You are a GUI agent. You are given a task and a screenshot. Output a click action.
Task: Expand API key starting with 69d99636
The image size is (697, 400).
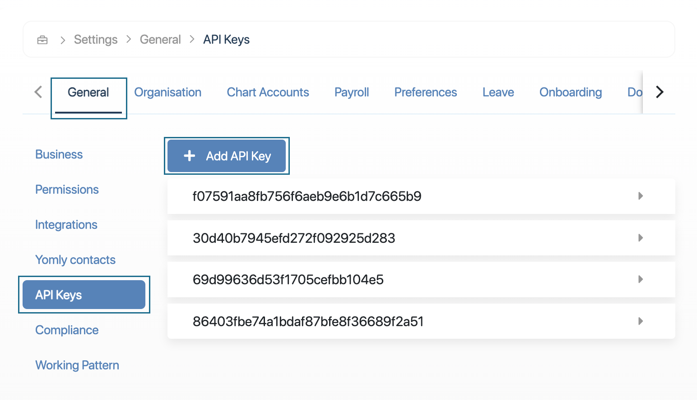tap(640, 279)
